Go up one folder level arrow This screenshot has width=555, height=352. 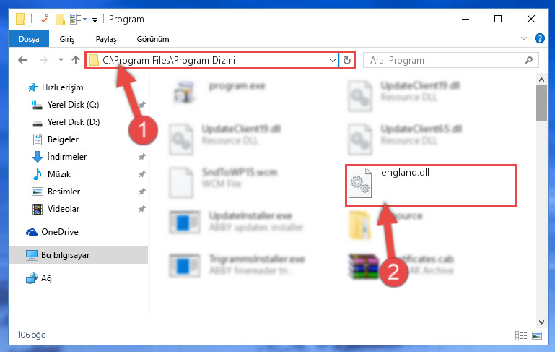[x=75, y=60]
